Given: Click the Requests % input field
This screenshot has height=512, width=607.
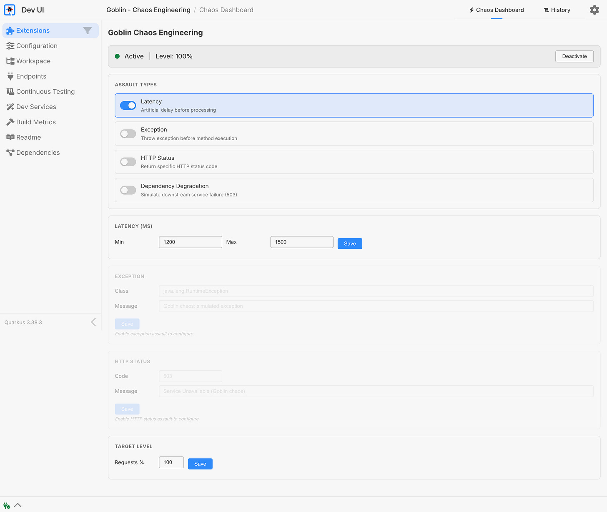Looking at the screenshot, I should [x=171, y=462].
